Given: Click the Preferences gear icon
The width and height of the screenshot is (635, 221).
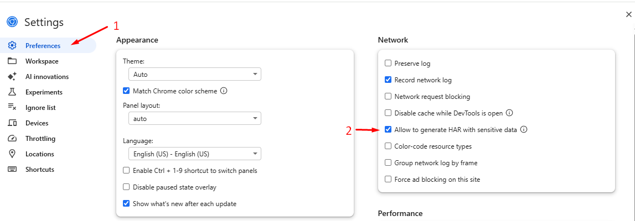Looking at the screenshot, I should tap(12, 46).
